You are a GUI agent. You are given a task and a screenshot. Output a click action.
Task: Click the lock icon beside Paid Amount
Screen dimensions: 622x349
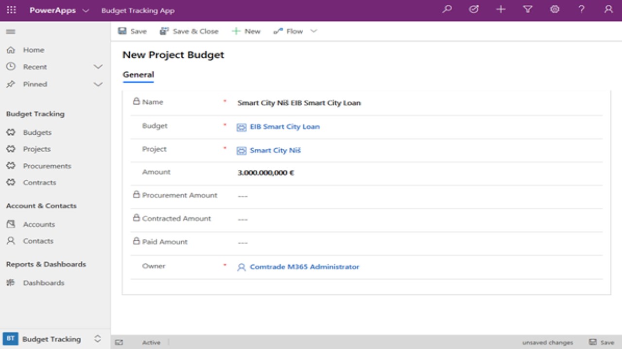pyautogui.click(x=137, y=241)
